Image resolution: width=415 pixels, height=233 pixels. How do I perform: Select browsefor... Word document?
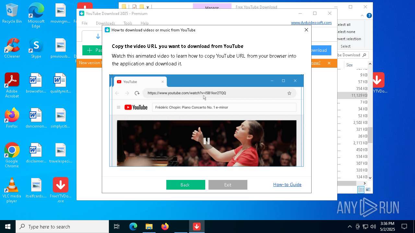point(36,83)
